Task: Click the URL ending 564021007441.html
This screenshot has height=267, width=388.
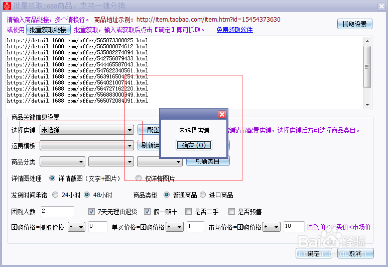Action: click(77, 82)
